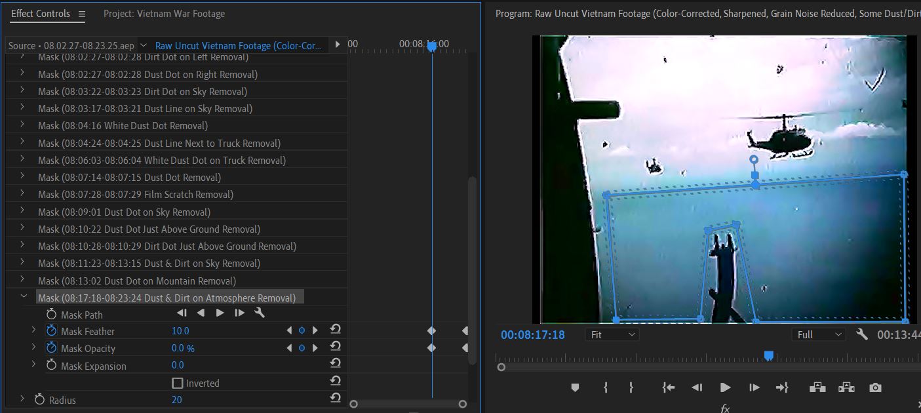Toggle Mask Path animation stopwatch
The width and height of the screenshot is (921, 413).
(51, 315)
